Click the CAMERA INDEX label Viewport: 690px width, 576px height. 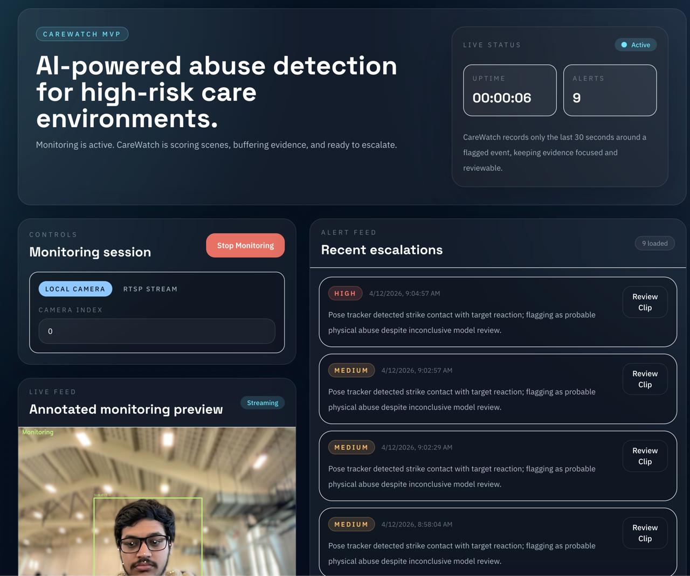pos(71,310)
